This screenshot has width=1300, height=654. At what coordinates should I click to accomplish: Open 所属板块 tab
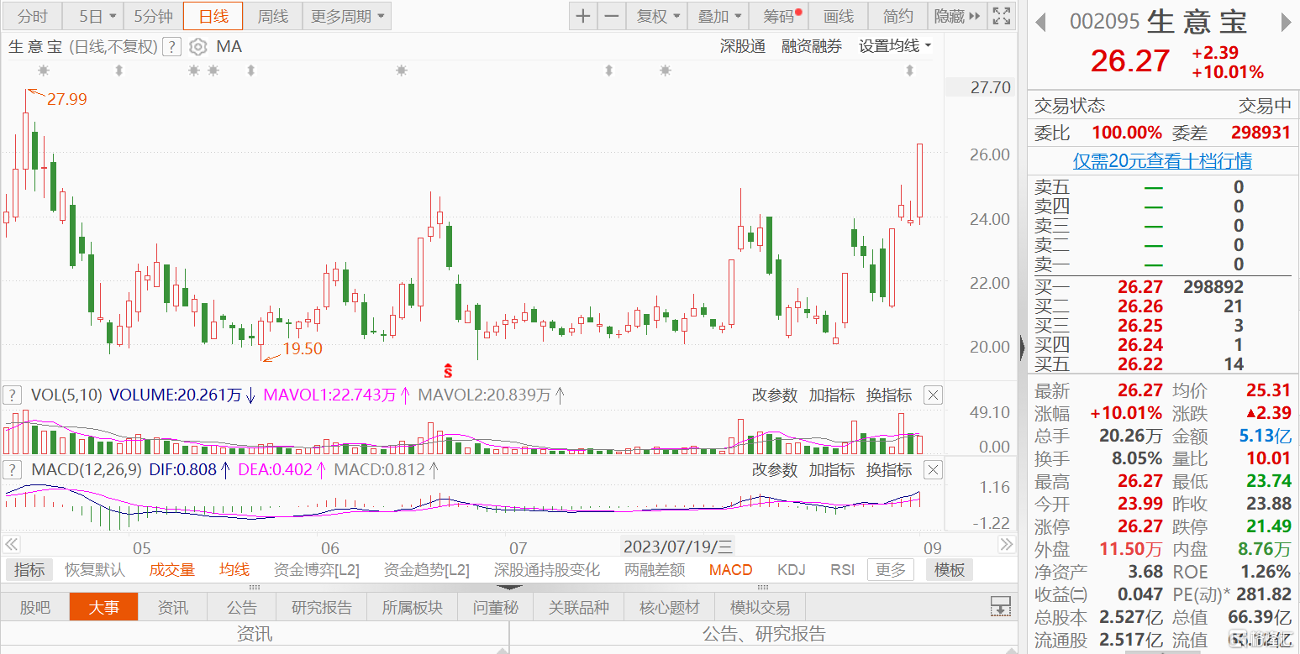(413, 607)
